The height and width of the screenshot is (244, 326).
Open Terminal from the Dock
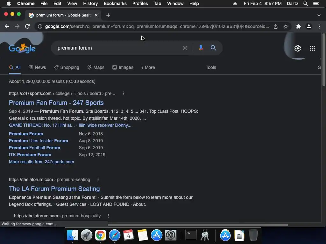(191, 235)
